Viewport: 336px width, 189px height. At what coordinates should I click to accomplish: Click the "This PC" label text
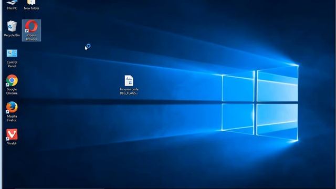click(12, 8)
